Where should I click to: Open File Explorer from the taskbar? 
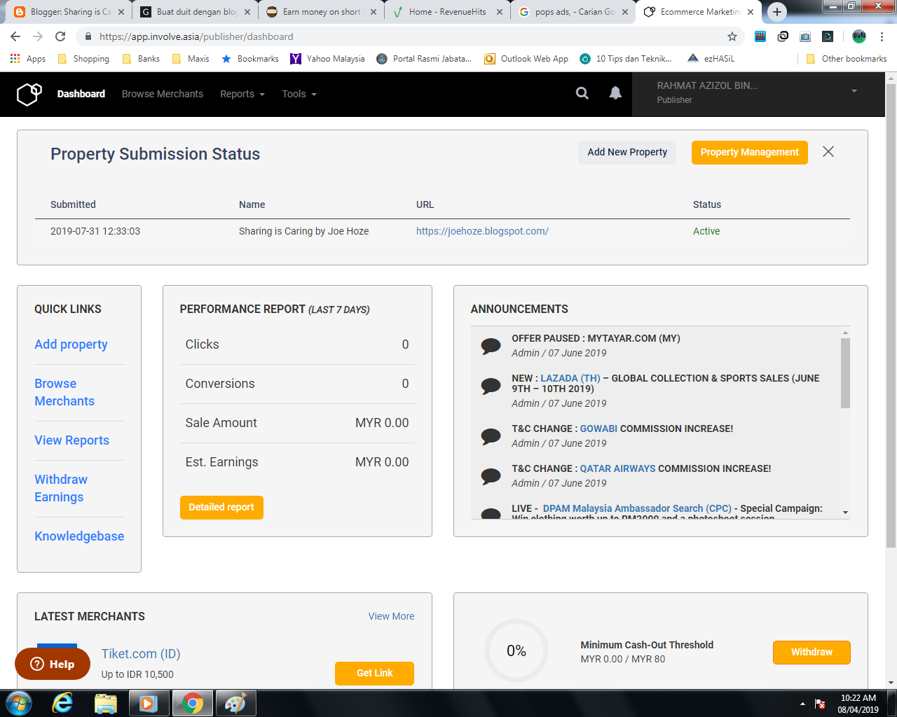tap(105, 703)
